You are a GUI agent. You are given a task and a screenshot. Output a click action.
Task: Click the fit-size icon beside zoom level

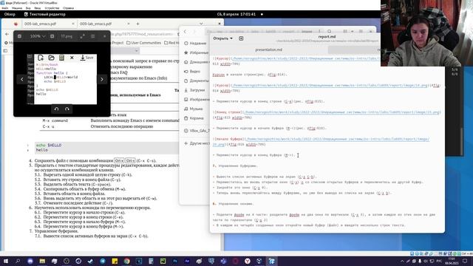click(x=52, y=36)
